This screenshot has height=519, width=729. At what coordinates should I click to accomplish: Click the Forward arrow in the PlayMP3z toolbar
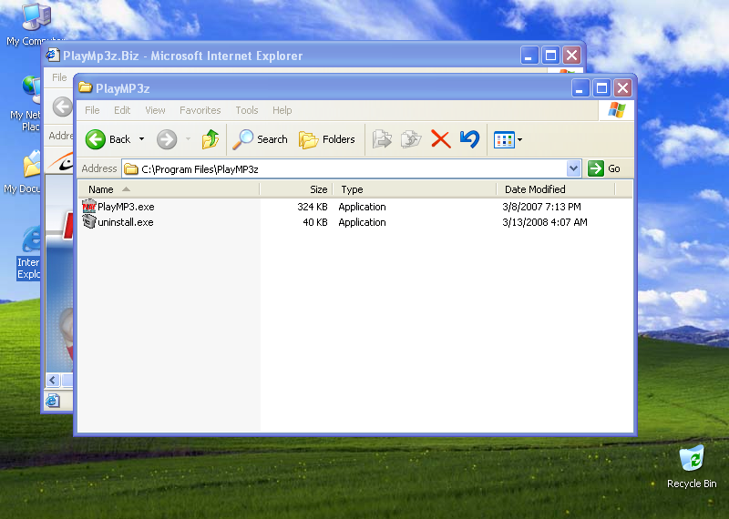[x=167, y=139]
